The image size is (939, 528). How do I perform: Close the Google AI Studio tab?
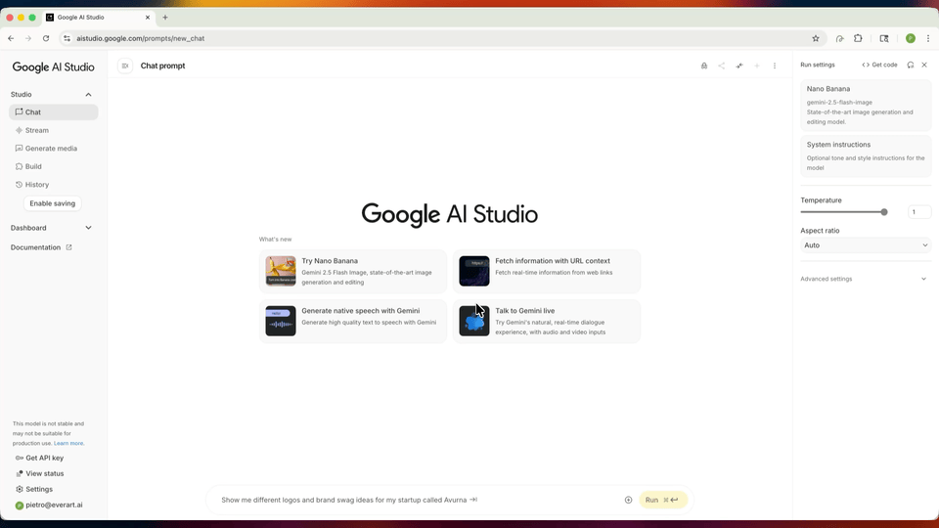tap(148, 18)
